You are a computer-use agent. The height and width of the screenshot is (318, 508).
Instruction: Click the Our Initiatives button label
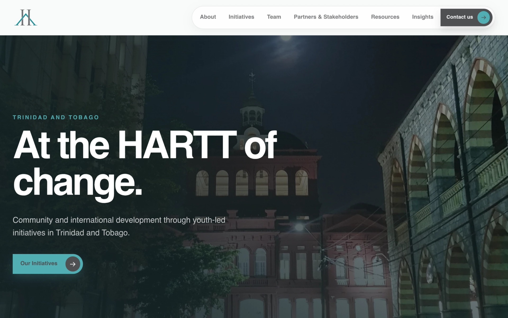coord(39,263)
